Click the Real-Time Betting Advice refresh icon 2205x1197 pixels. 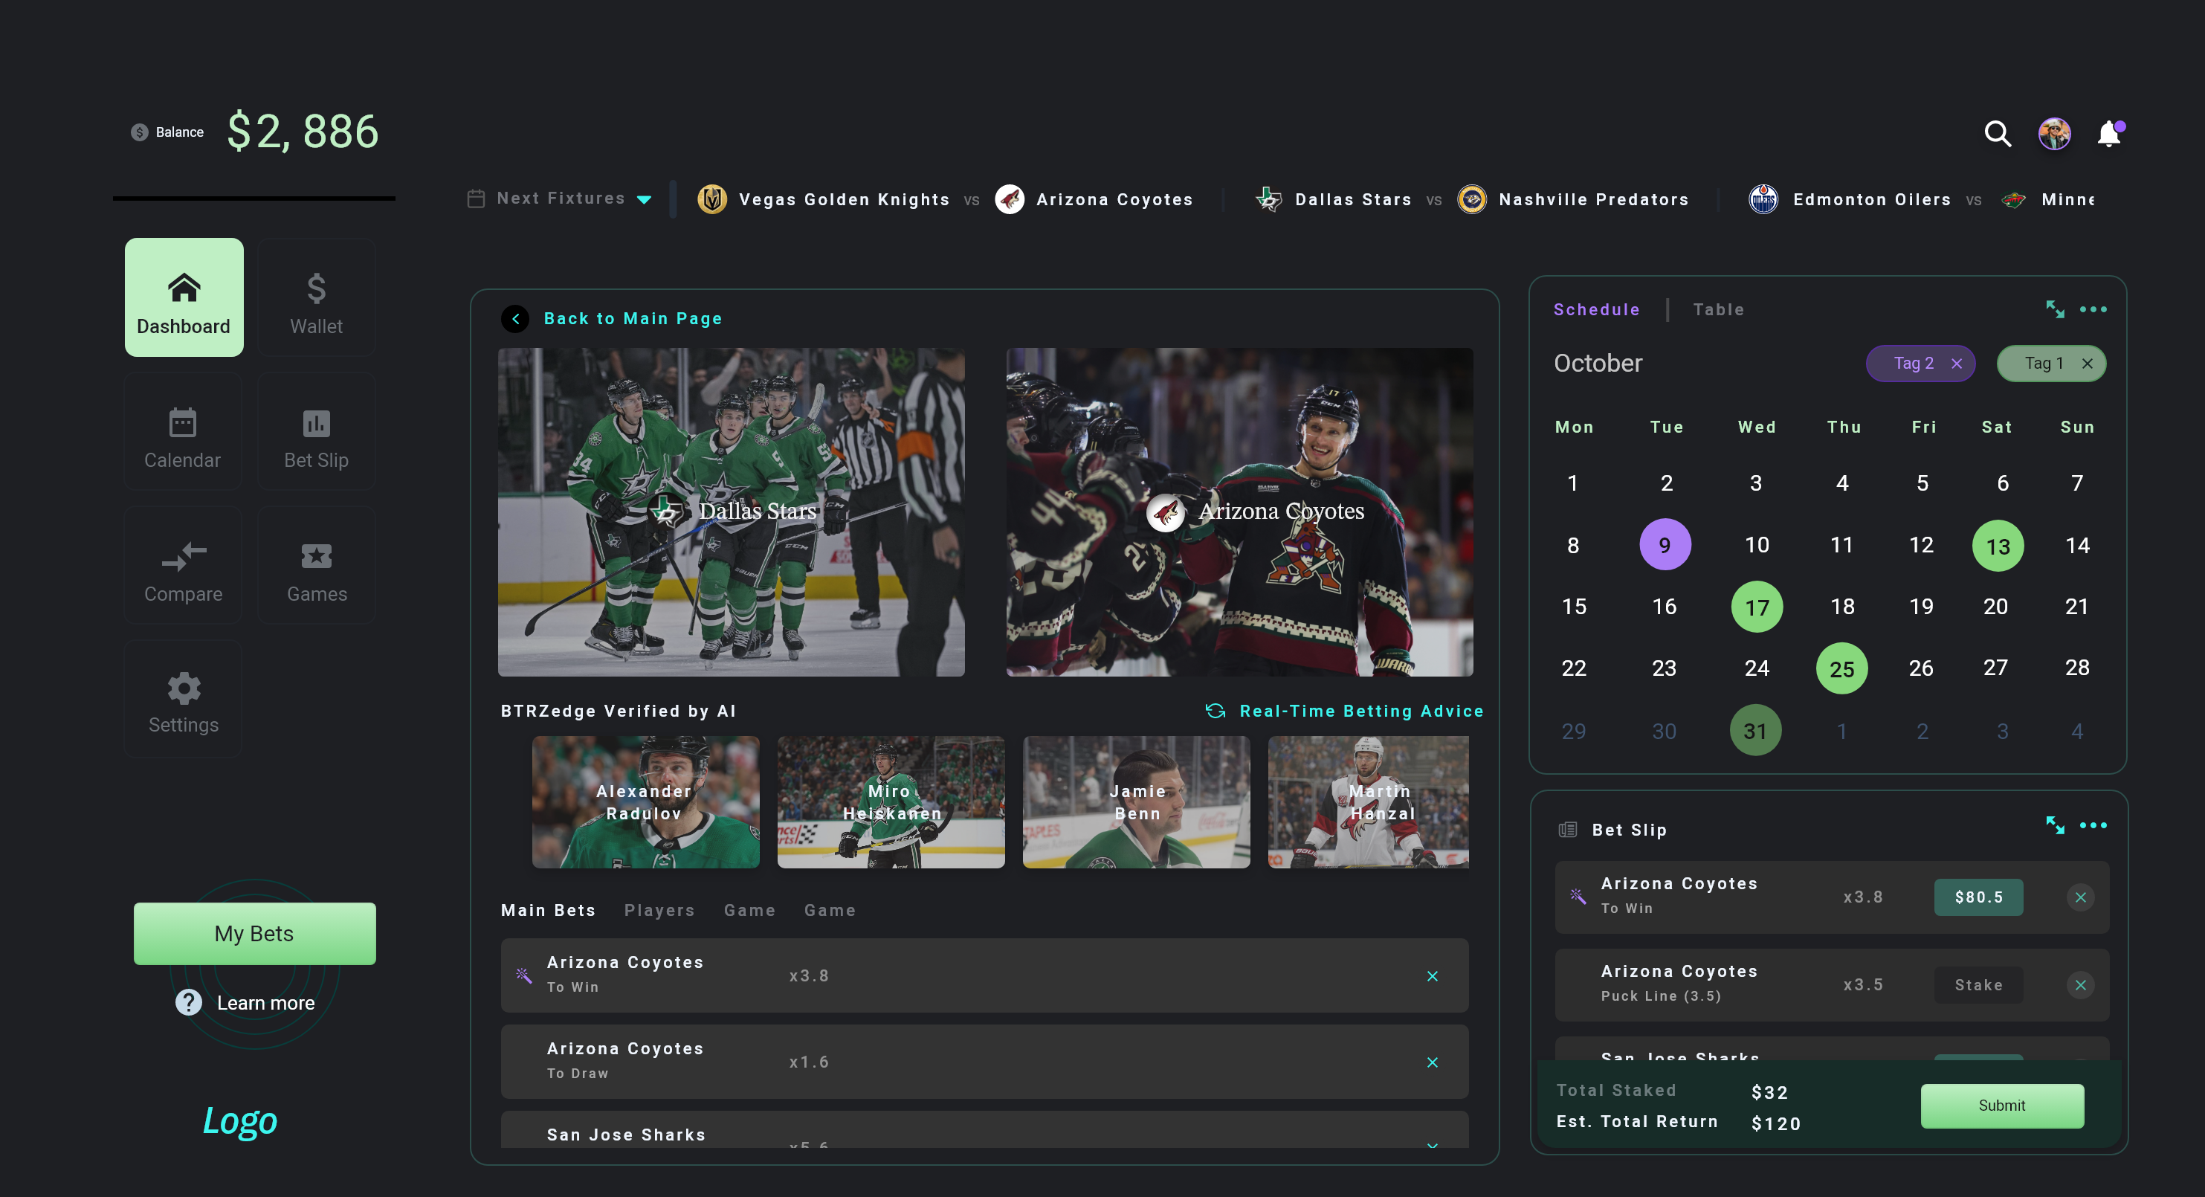pos(1215,711)
